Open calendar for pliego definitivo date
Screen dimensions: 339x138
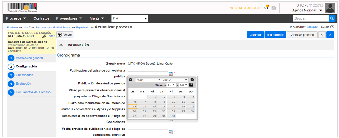(x=171, y=132)
